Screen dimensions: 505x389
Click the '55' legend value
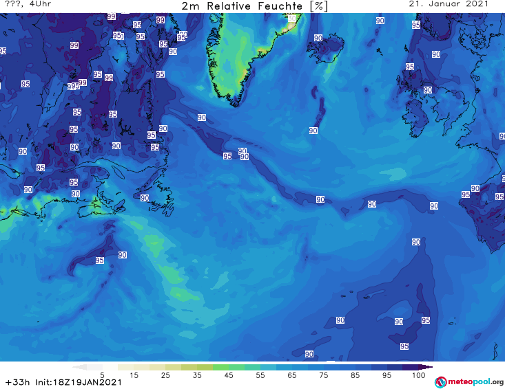(260, 375)
